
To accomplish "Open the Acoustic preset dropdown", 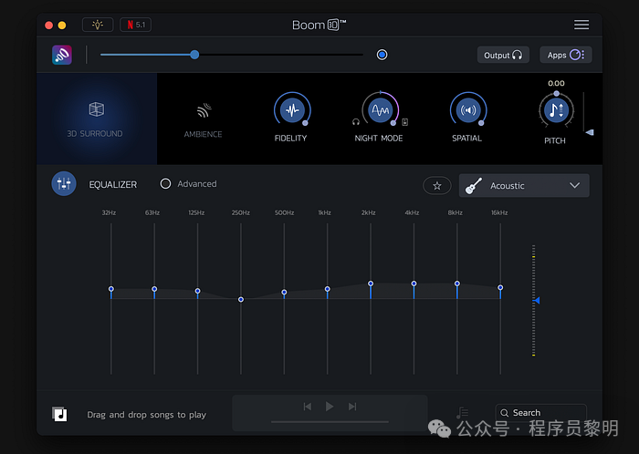I will (x=524, y=185).
